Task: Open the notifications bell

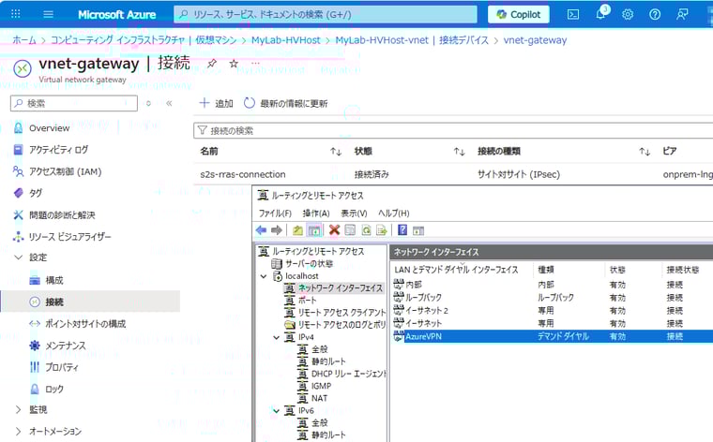Action: pyautogui.click(x=601, y=13)
